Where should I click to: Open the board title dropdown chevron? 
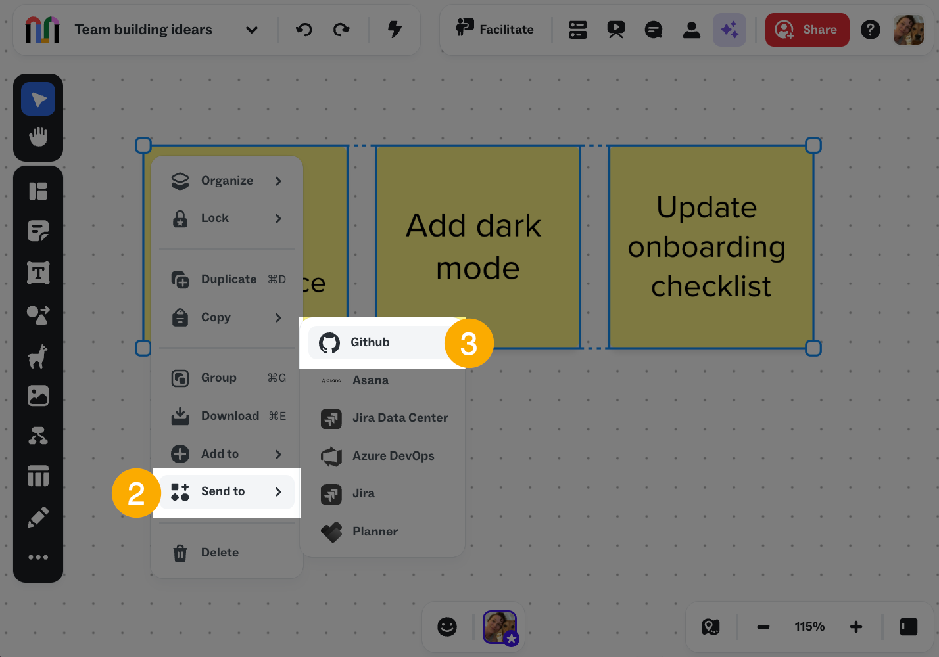click(252, 30)
